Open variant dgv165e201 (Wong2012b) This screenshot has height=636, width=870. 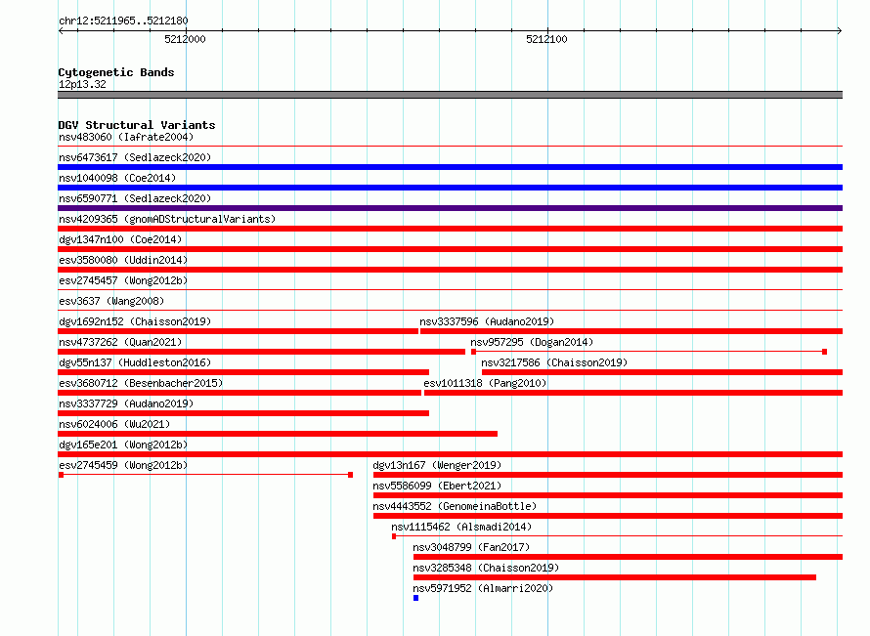coord(123,445)
